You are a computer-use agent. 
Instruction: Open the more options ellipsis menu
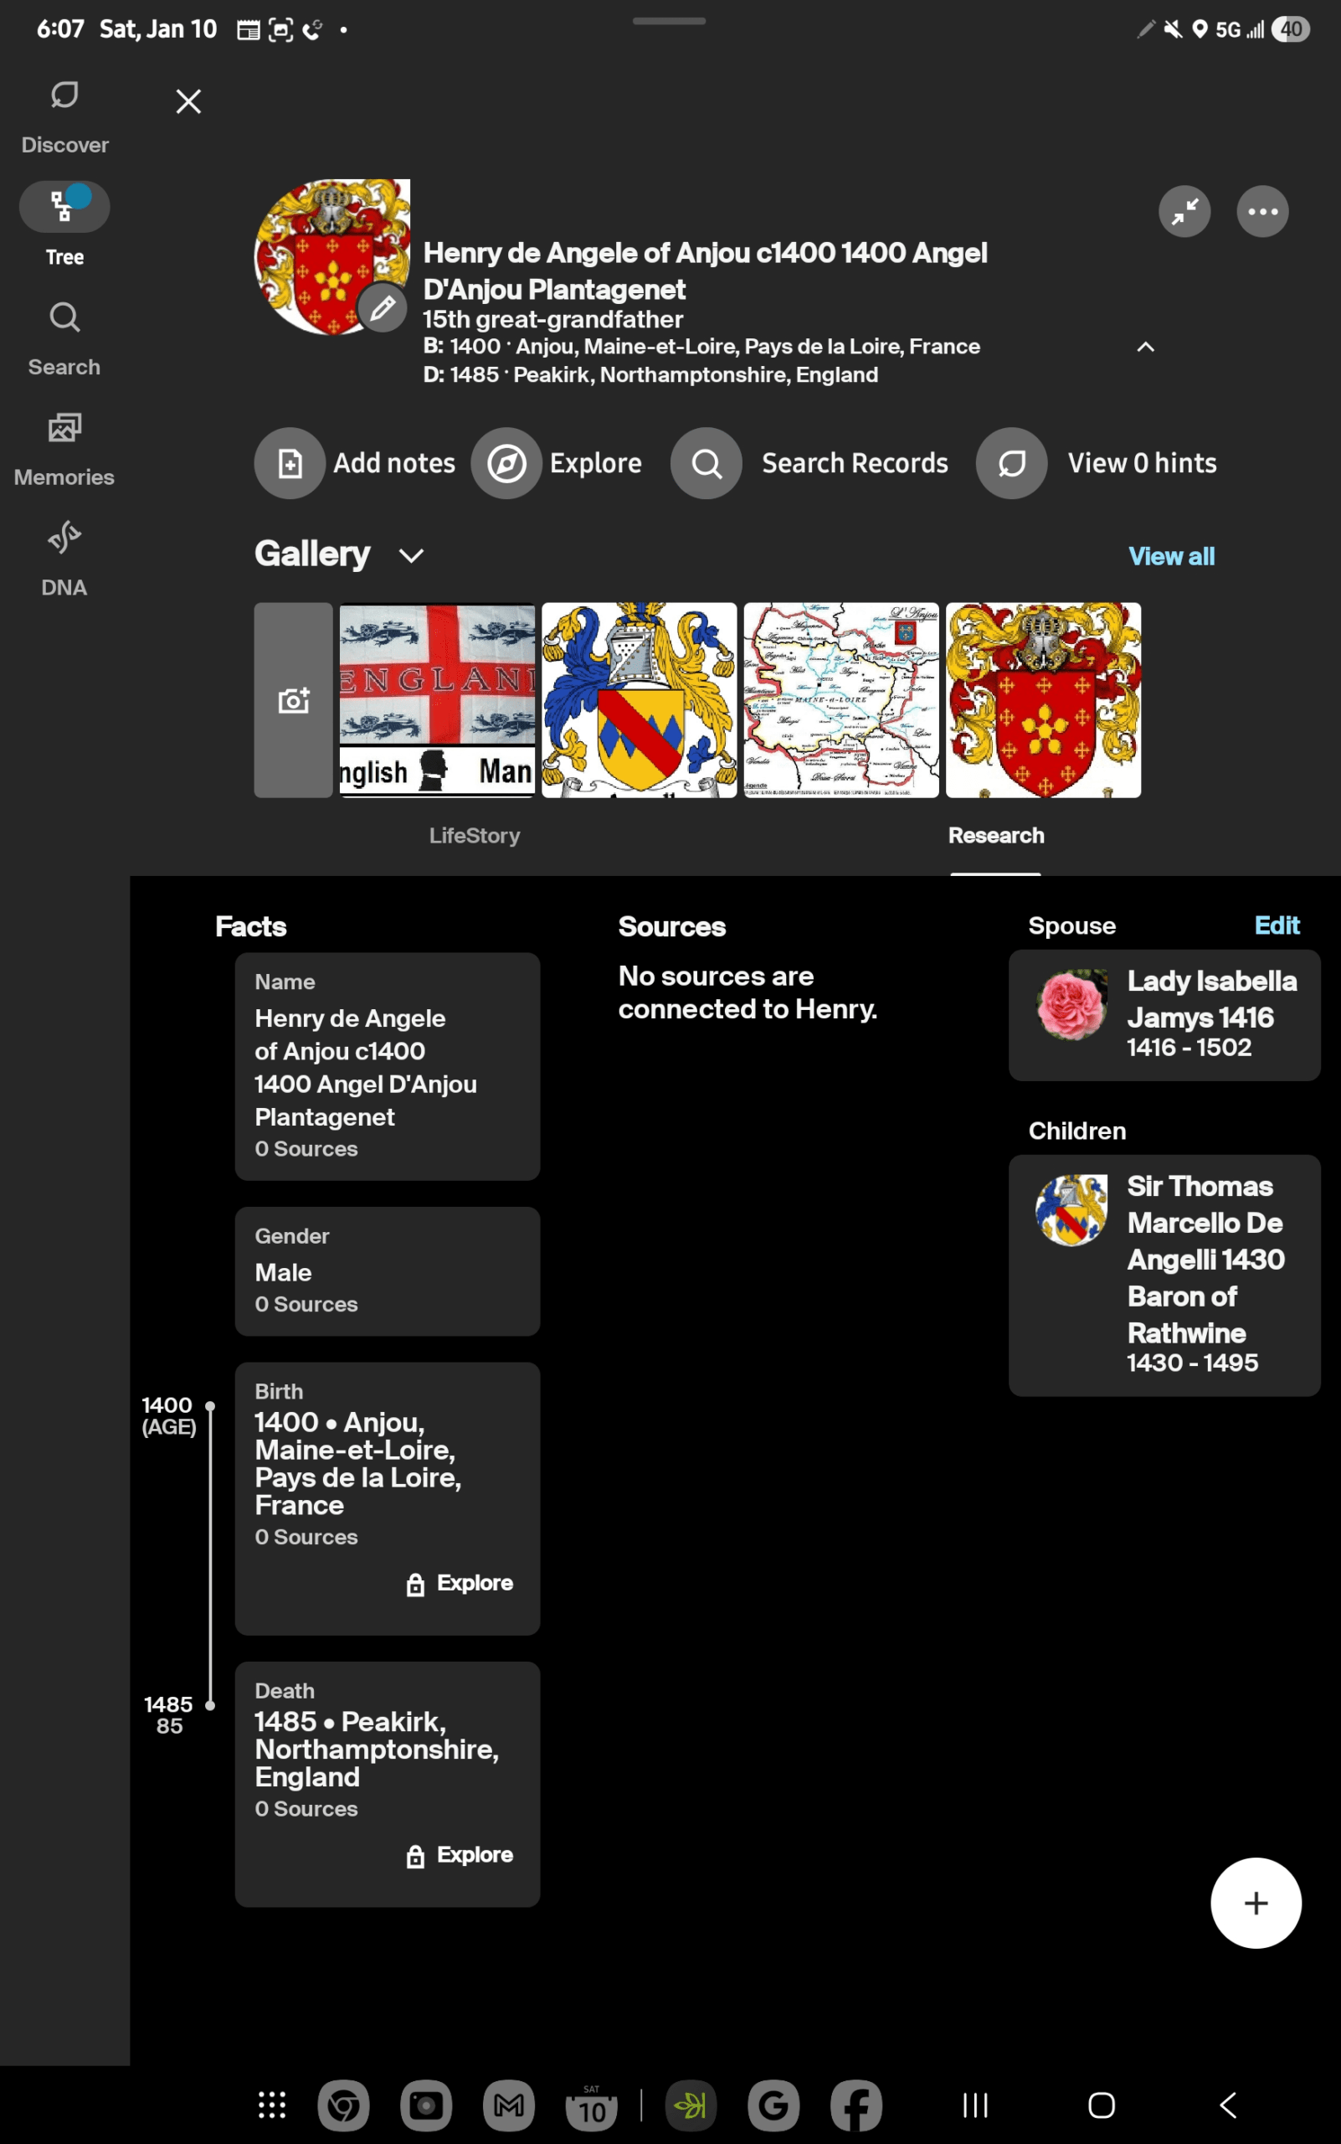click(1262, 211)
